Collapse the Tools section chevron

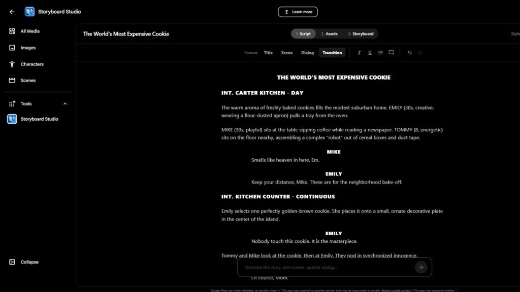(x=65, y=103)
